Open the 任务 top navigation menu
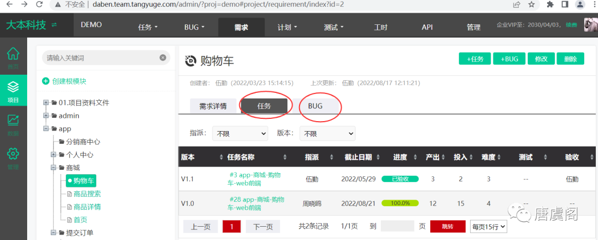Image resolution: width=598 pixels, height=240 pixels. [x=148, y=27]
